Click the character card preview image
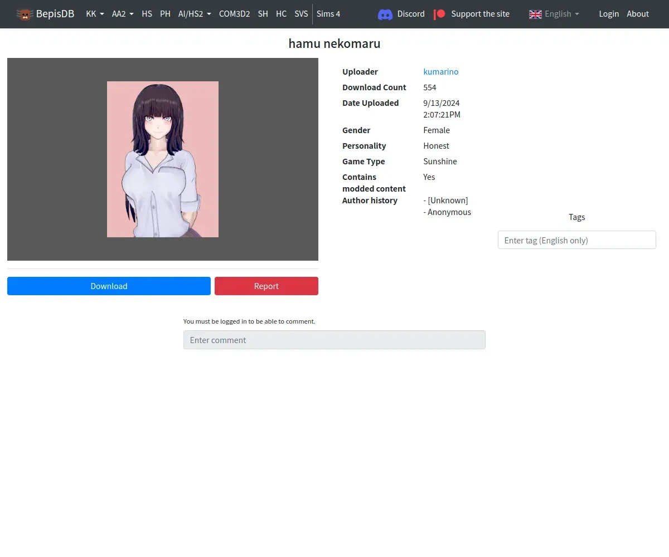This screenshot has width=669, height=557. tap(163, 159)
